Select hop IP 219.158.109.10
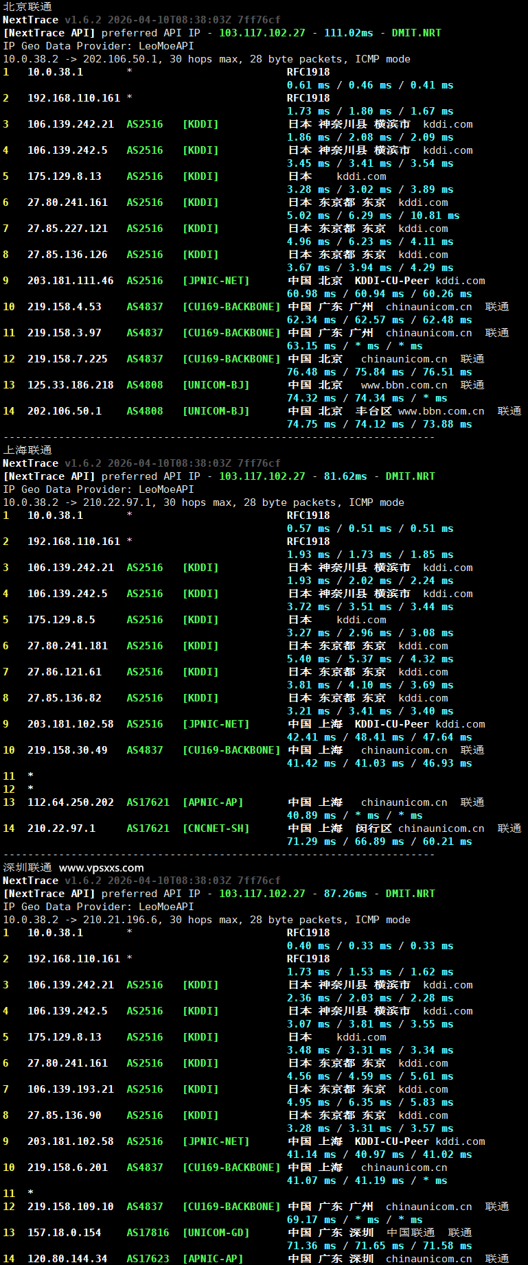 (x=70, y=1207)
